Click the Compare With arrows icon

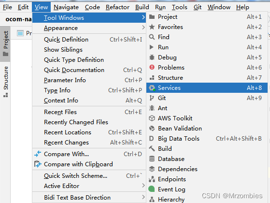(38, 154)
